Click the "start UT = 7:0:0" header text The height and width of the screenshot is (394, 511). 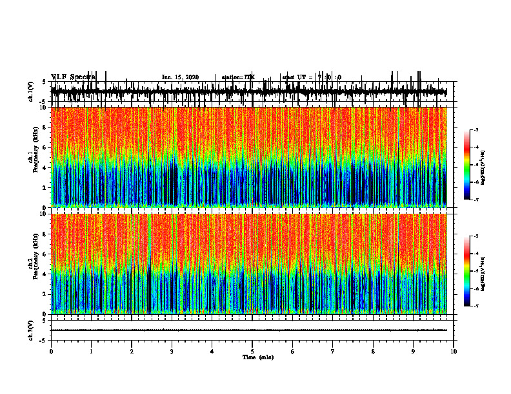(312, 77)
